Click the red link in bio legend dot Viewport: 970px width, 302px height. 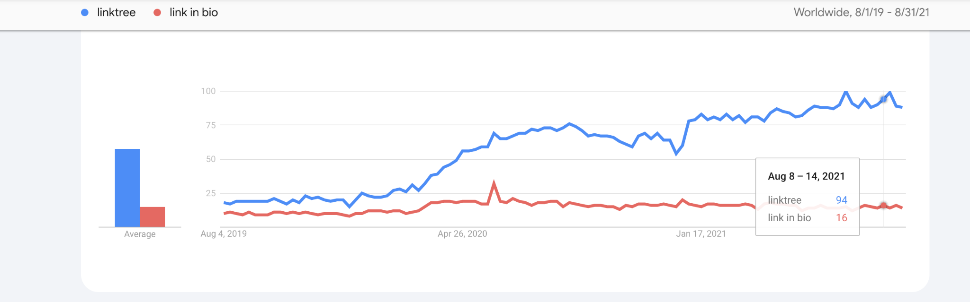click(157, 13)
